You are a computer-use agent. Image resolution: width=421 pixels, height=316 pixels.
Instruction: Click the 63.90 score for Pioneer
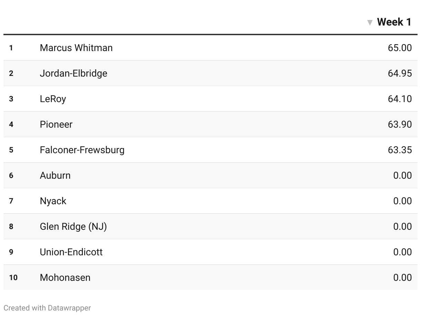click(400, 124)
